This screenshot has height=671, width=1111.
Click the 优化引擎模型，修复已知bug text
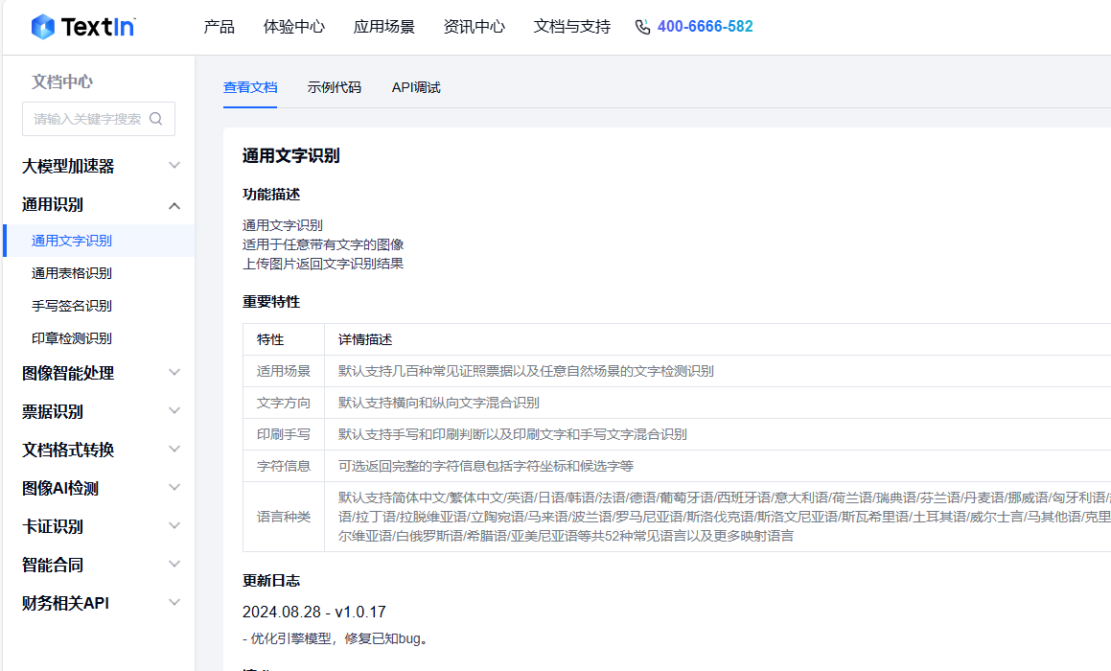tap(336, 638)
